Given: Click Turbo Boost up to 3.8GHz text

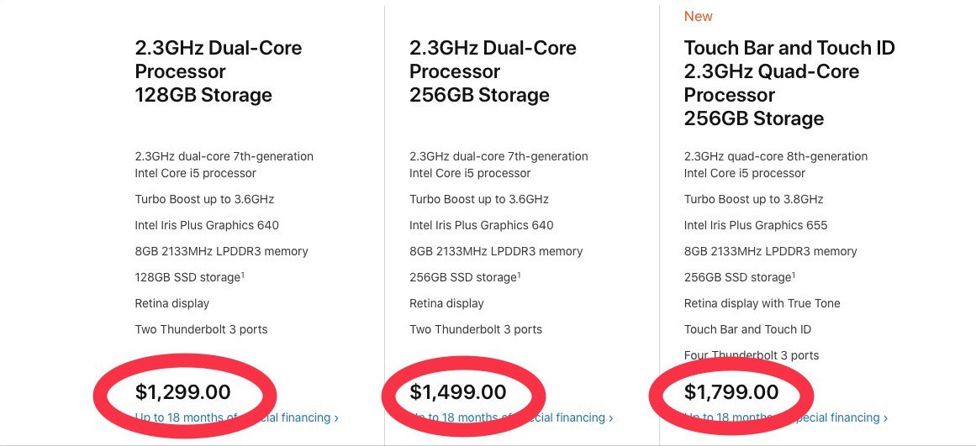Looking at the screenshot, I should click(753, 199).
